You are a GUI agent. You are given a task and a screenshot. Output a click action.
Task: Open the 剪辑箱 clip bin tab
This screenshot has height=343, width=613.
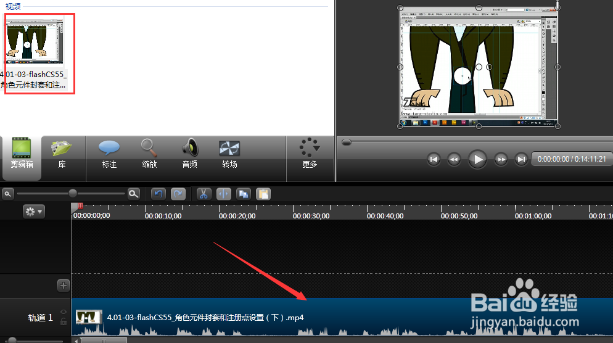coord(22,158)
